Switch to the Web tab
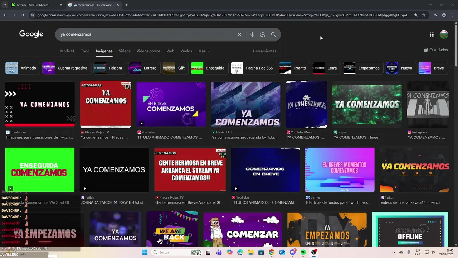 (171, 51)
